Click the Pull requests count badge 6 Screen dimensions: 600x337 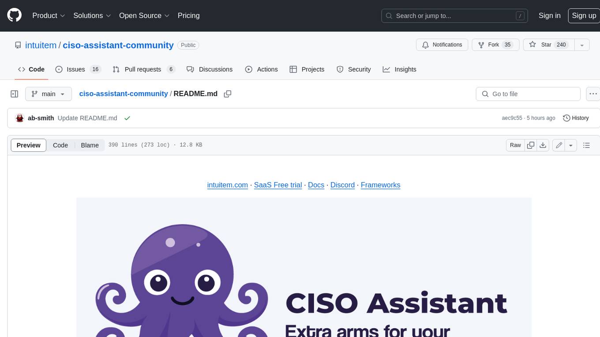[171, 69]
